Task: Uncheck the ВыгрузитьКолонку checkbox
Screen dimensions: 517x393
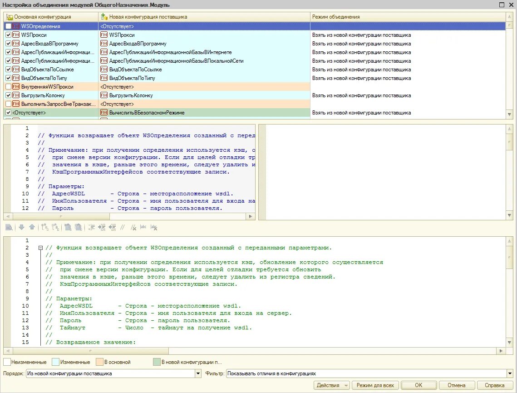Action: 8,95
